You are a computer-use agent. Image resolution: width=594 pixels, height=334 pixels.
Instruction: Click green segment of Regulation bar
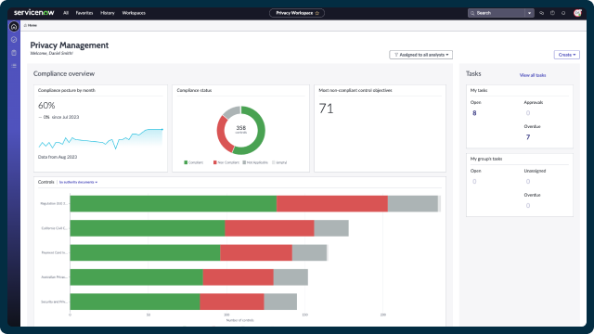pos(174,204)
